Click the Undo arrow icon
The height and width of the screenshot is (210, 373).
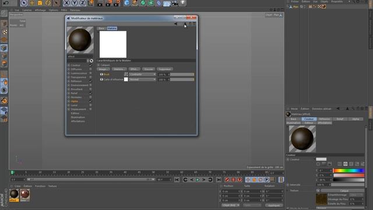[6, 3]
